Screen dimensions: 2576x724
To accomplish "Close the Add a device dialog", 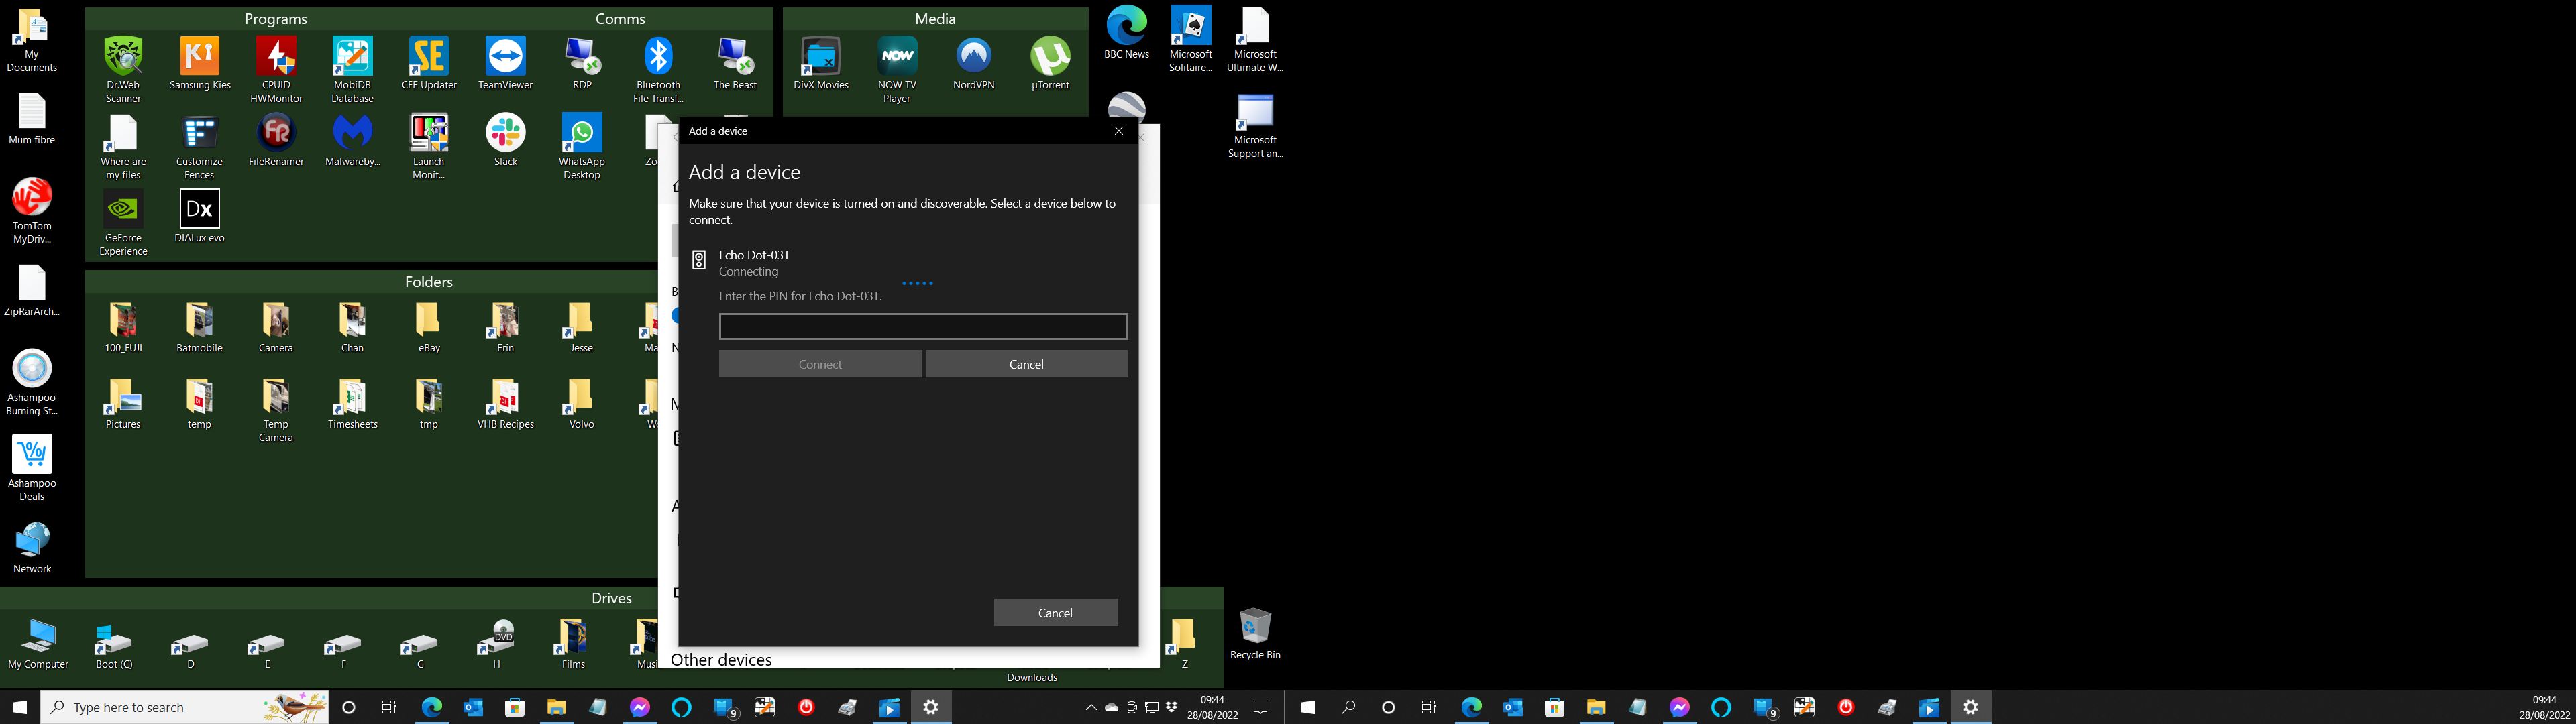I will click(x=1118, y=131).
